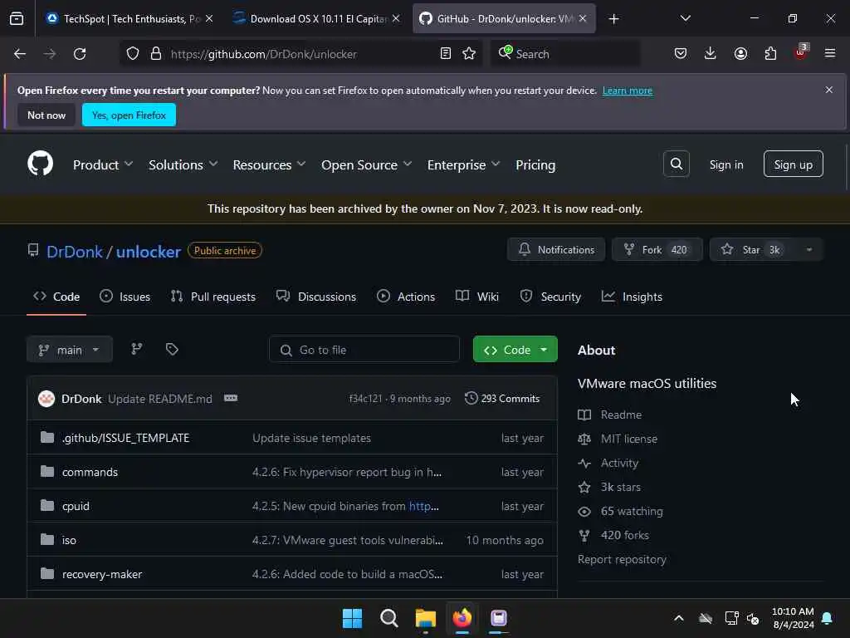Toggle reader view icon in address bar

[x=446, y=54]
